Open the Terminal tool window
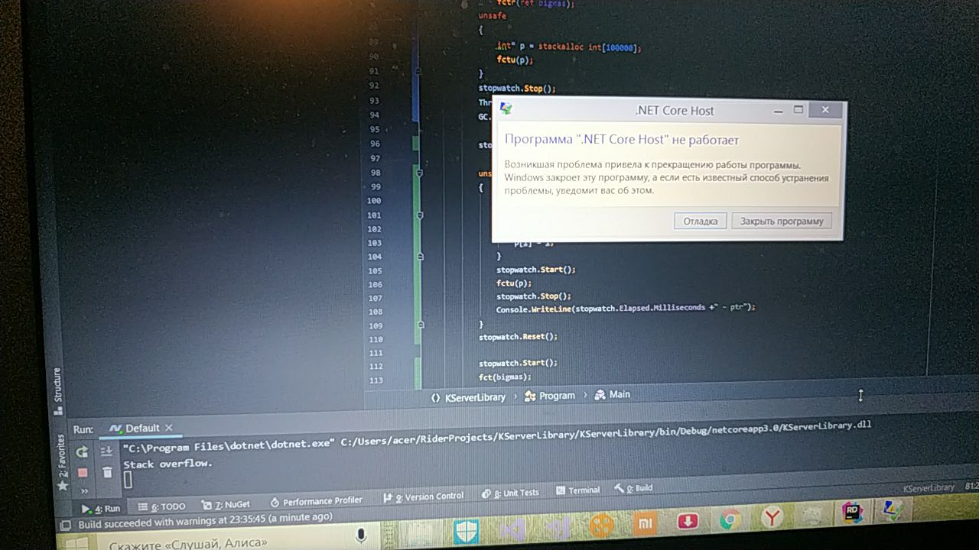Image resolution: width=979 pixels, height=550 pixels. click(x=578, y=490)
